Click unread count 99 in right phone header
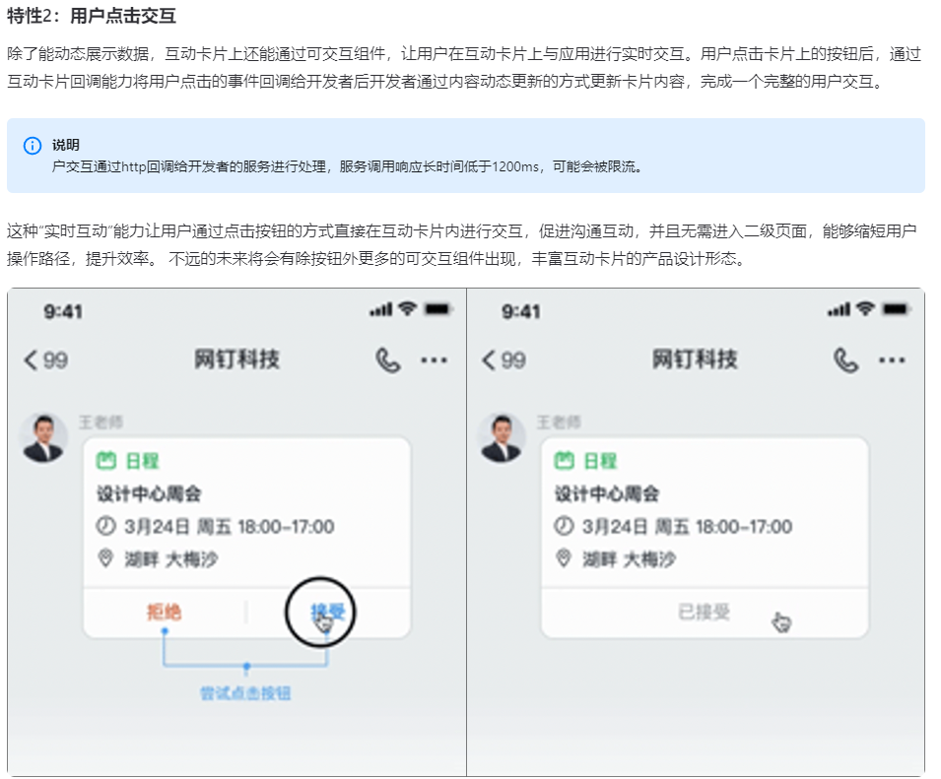Screen dimensions: 941x779 tap(513, 359)
